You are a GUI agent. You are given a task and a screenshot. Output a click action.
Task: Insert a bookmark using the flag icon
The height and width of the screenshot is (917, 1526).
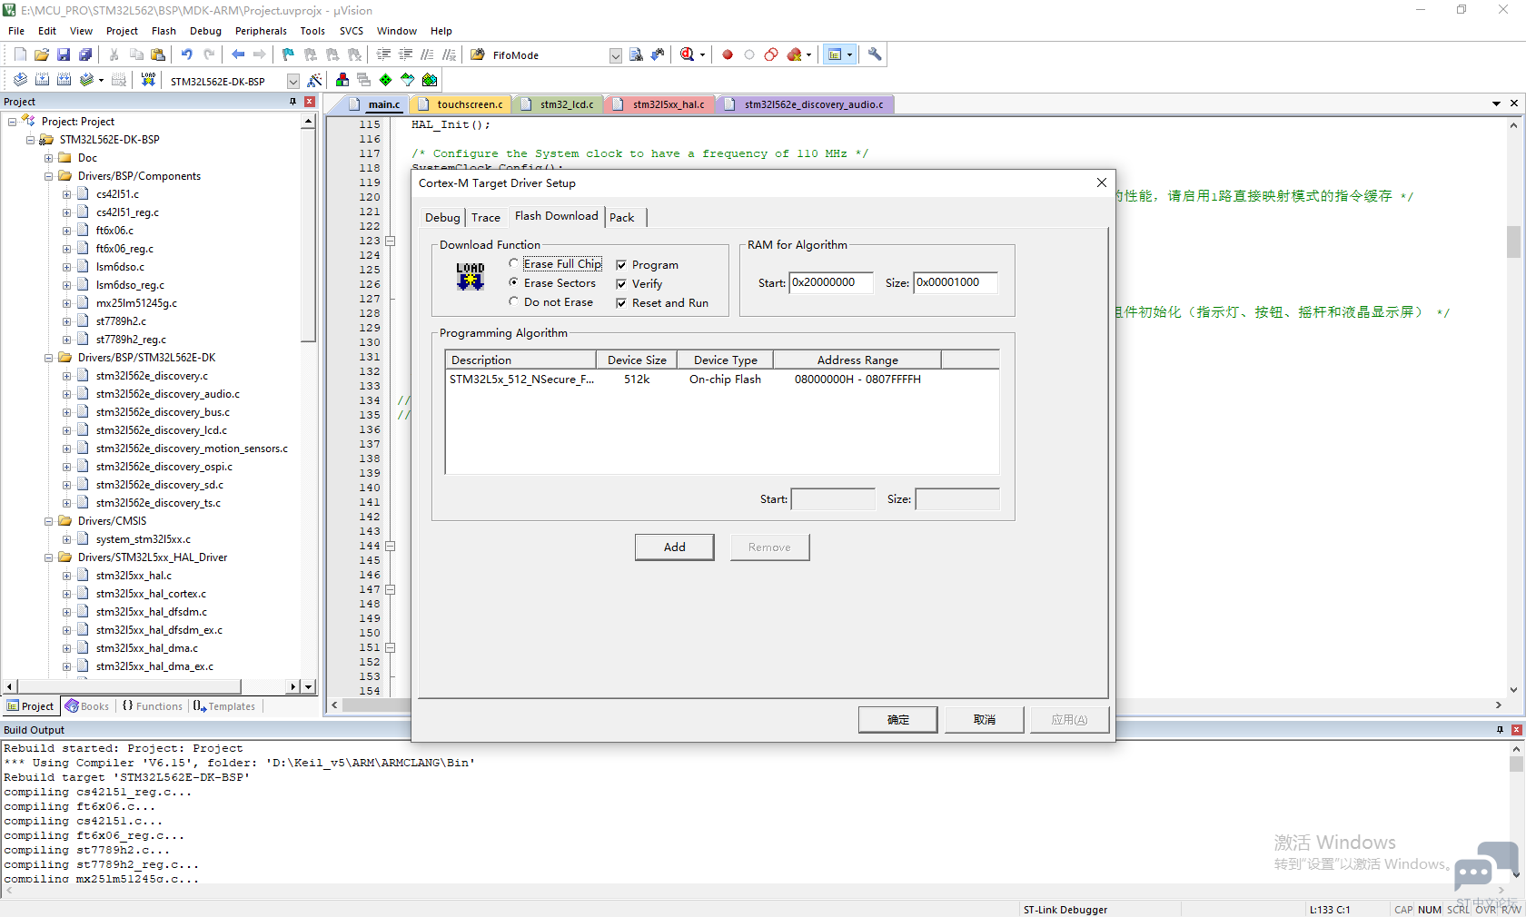coord(288,54)
